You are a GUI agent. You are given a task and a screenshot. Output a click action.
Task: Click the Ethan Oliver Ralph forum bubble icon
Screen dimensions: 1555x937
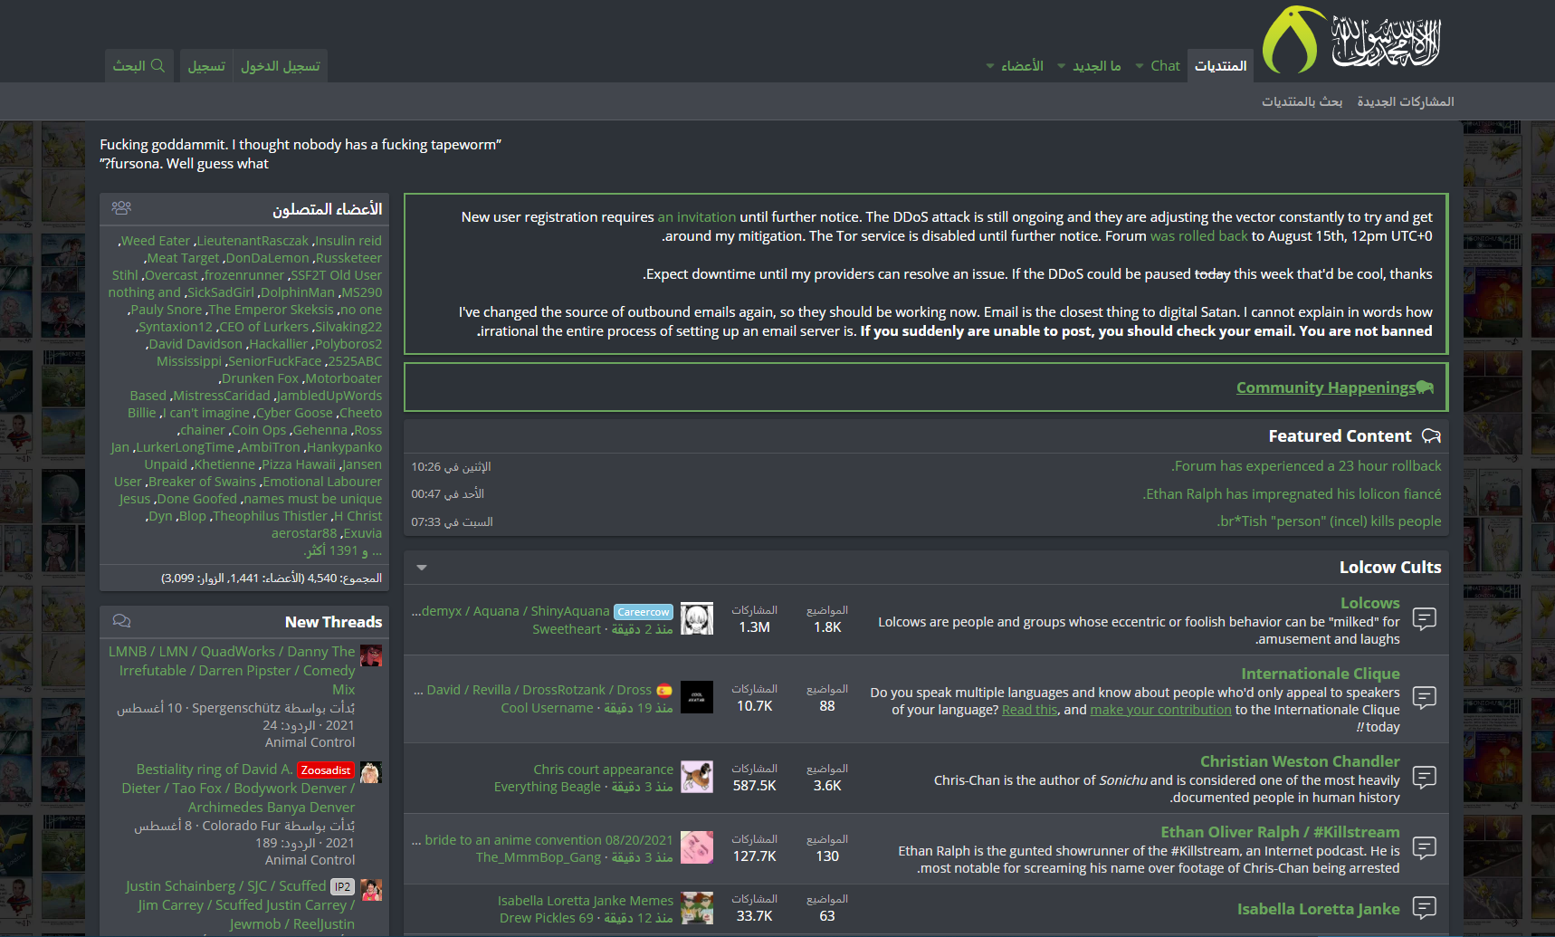click(x=1425, y=848)
